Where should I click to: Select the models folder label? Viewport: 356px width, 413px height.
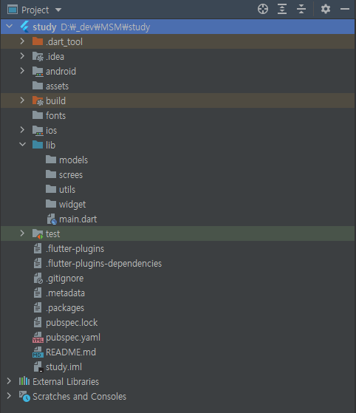tap(73, 160)
